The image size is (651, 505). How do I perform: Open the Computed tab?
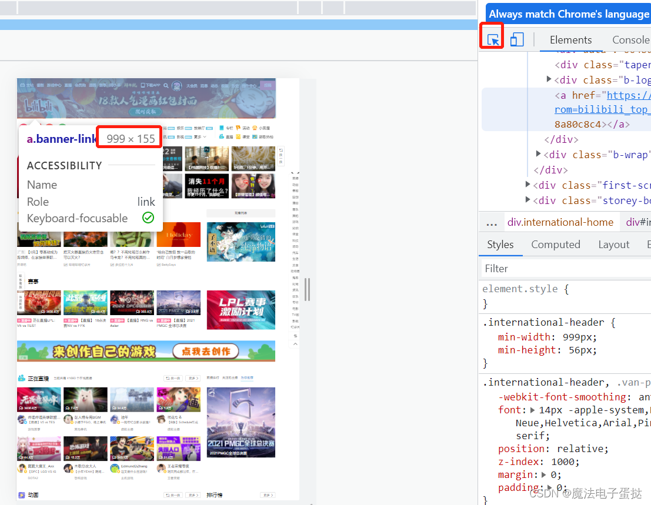[x=556, y=245]
